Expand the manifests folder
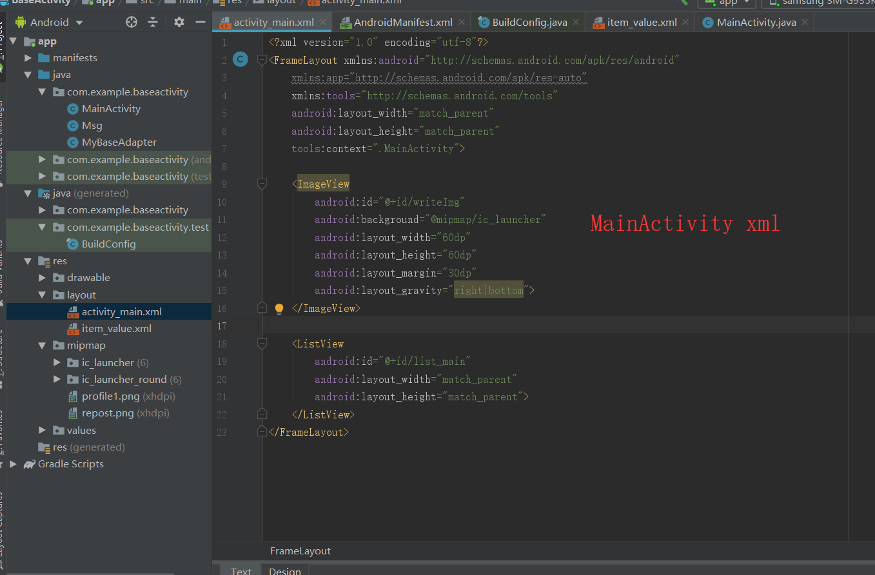The height and width of the screenshot is (575, 875). coord(28,58)
